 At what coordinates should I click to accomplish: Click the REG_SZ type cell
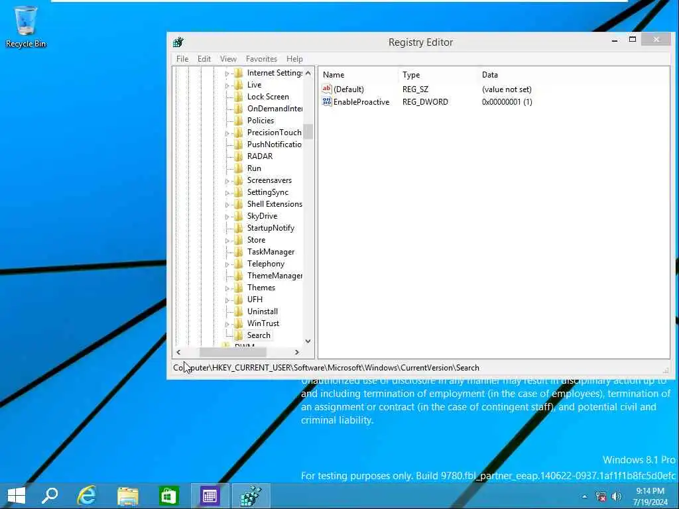pos(415,89)
